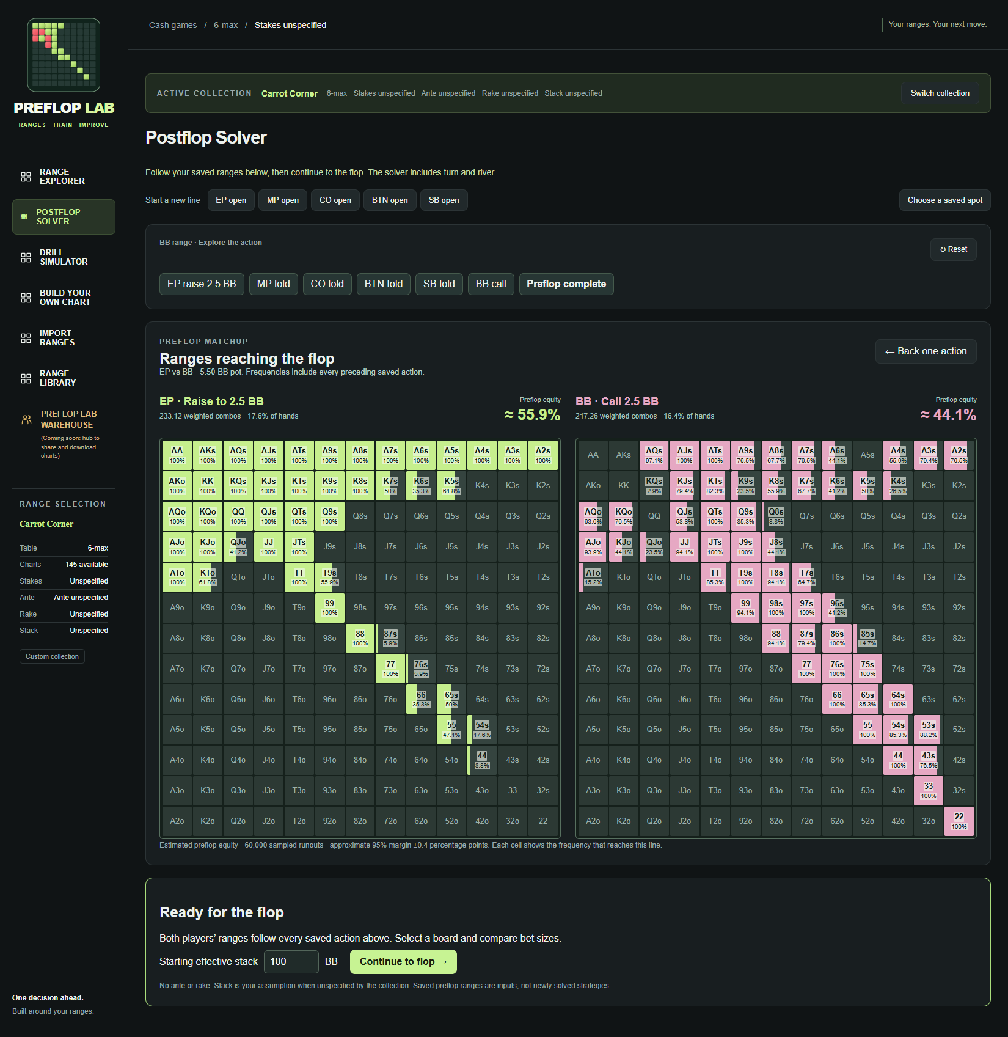Viewport: 1008px width, 1037px height.
Task: Click Continue to flop button
Action: pyautogui.click(x=403, y=962)
